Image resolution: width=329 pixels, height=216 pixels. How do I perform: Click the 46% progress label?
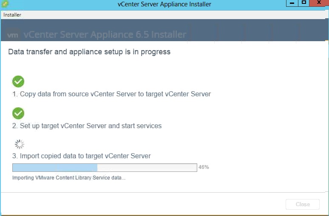(x=204, y=167)
